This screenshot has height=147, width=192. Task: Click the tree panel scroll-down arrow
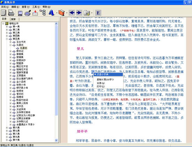point(56,140)
